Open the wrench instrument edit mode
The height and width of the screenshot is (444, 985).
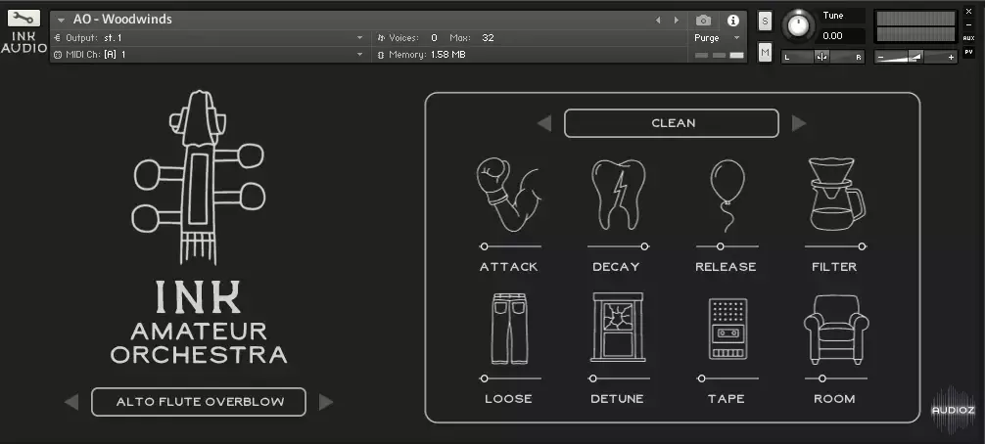[x=23, y=18]
